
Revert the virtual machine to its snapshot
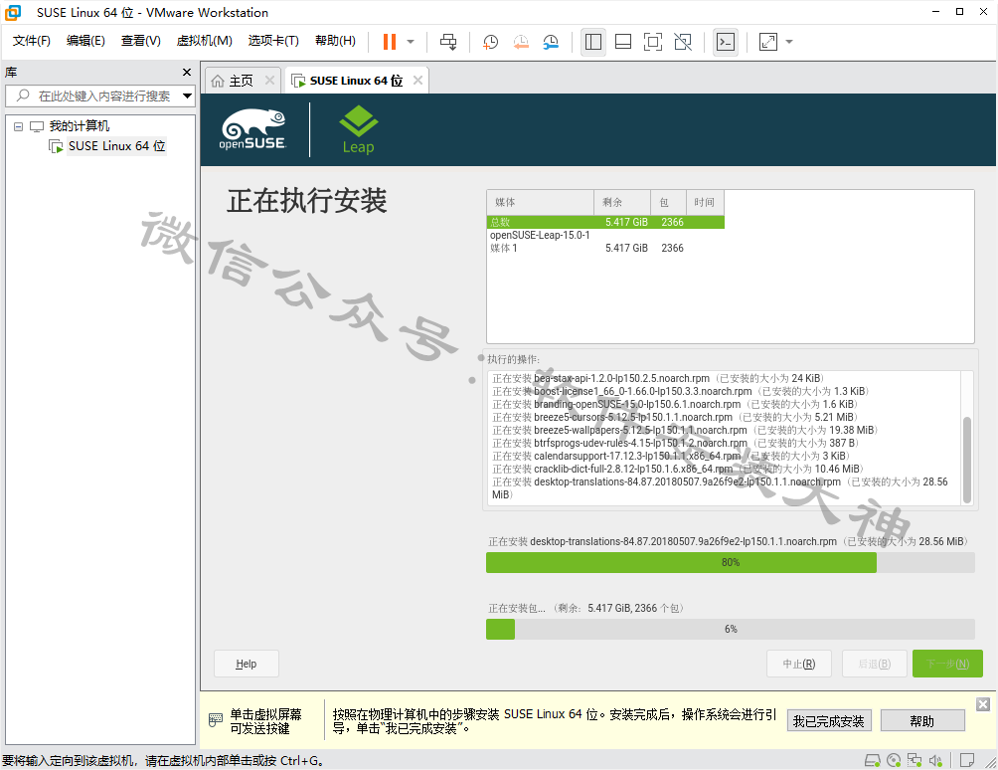pos(521,42)
